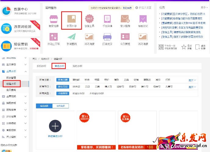
Task: Expand the 所有主题 row with 展开
Action: (x=192, y=80)
